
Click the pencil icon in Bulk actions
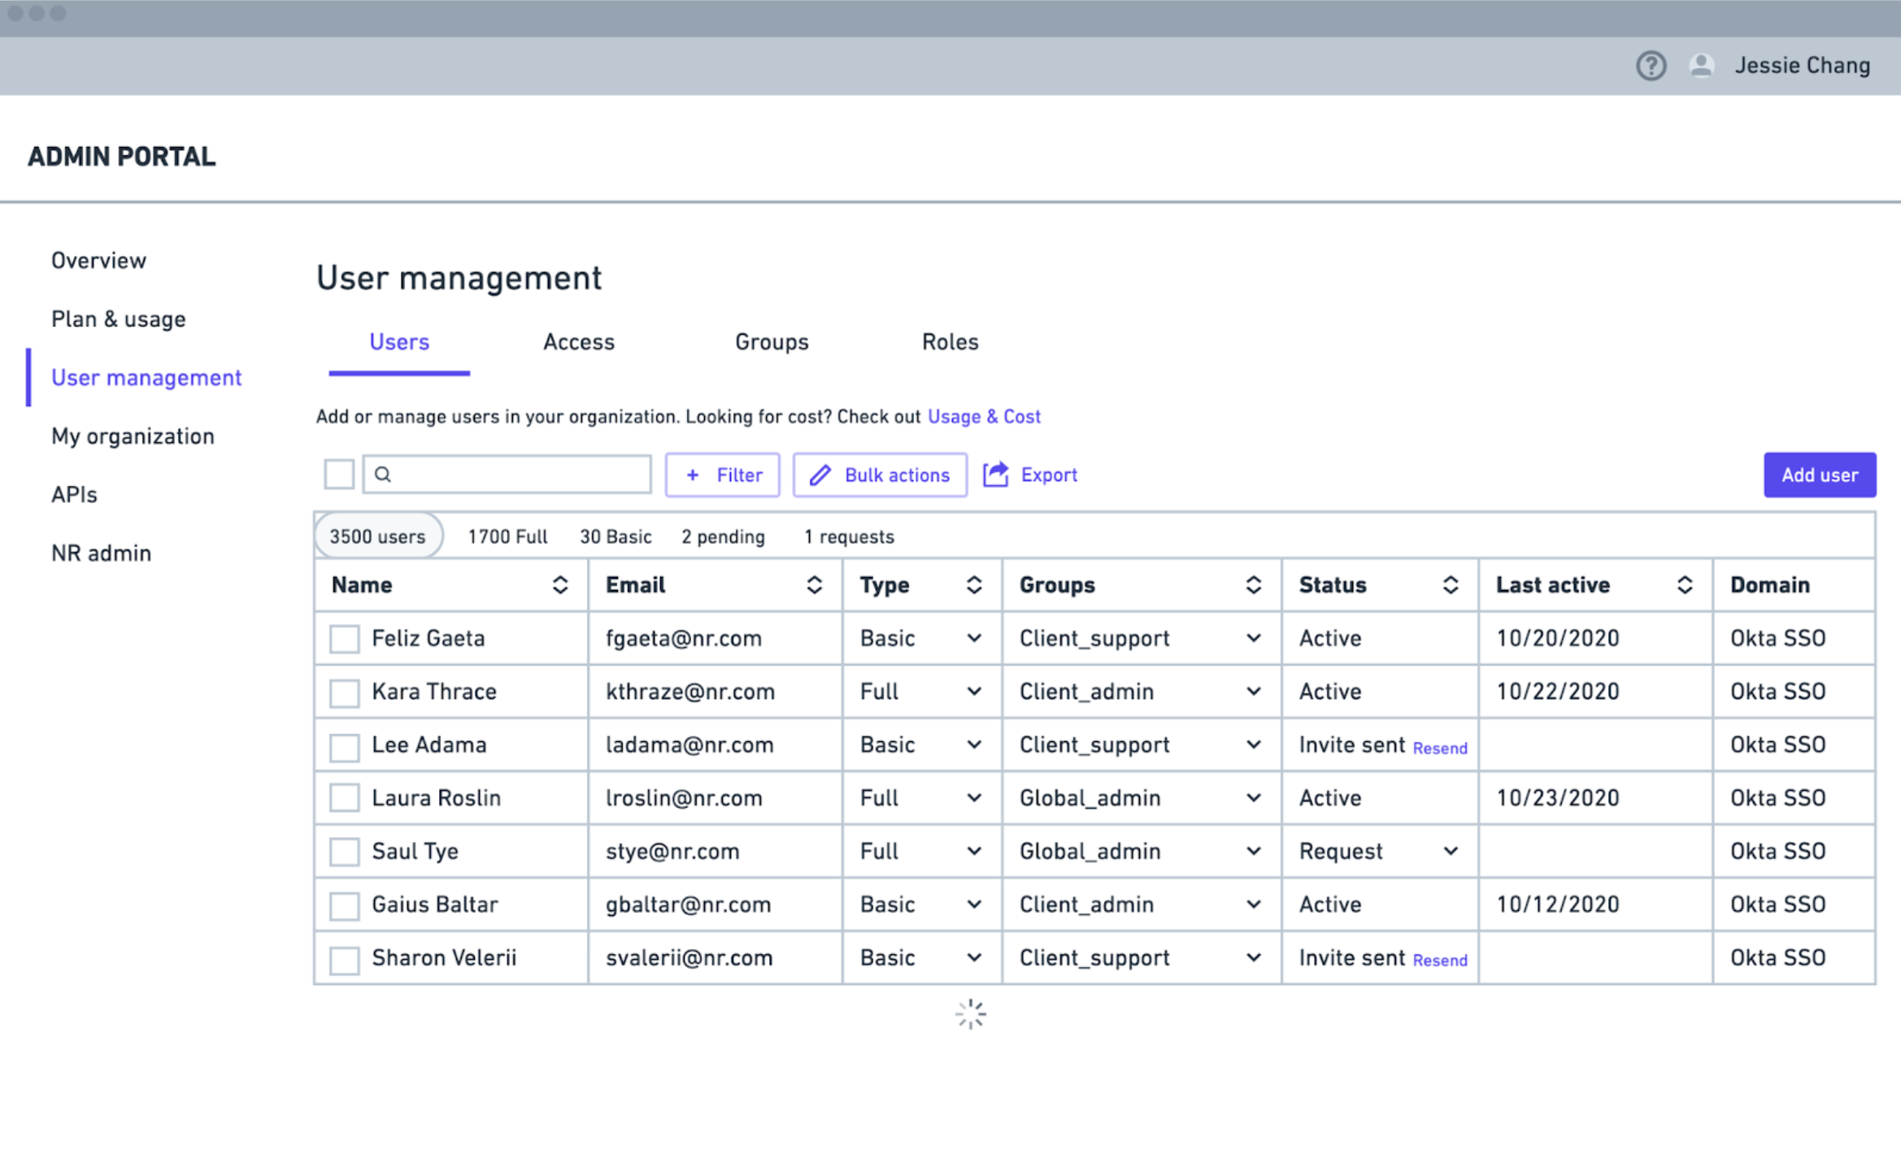(820, 475)
